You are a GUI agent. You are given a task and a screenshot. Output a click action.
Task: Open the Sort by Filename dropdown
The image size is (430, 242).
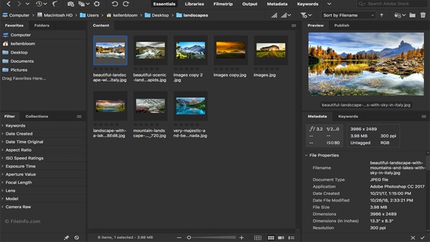coord(348,15)
